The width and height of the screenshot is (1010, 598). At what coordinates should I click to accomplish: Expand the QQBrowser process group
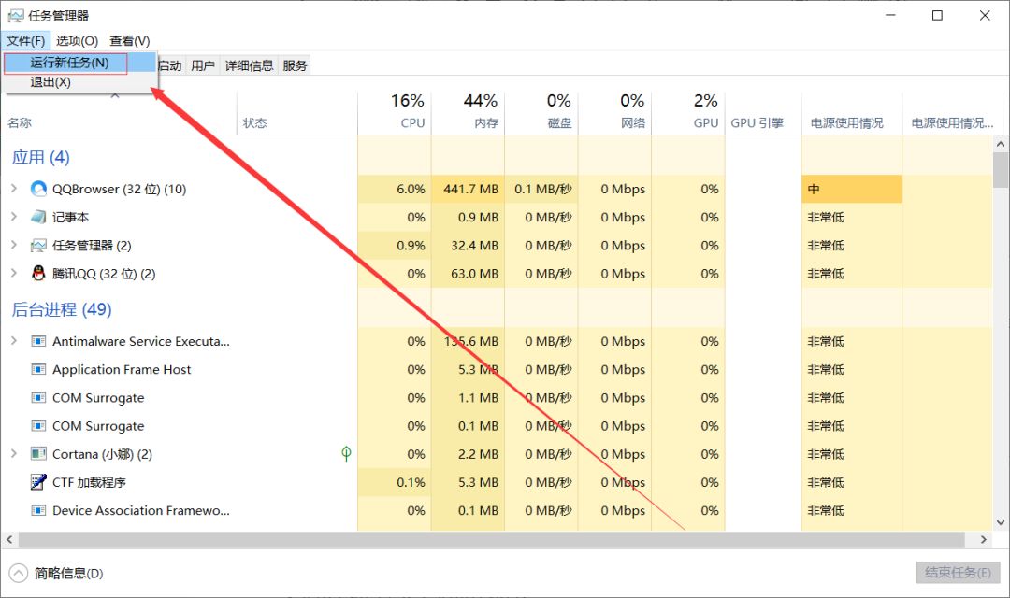(x=14, y=189)
